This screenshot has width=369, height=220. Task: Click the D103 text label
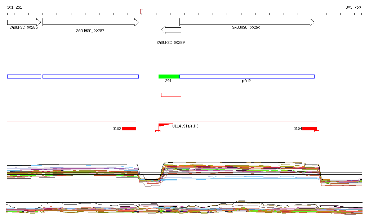(x=117, y=129)
